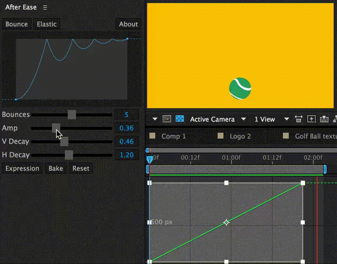The width and height of the screenshot is (337, 264).
Task: Select the Bounce easing mode
Action: 16,24
